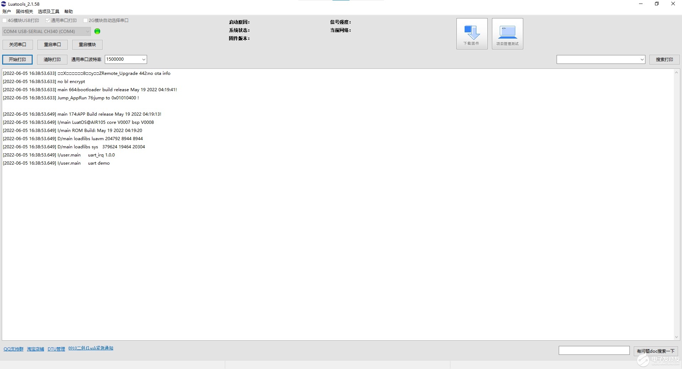Click 有问题doc搜索一下 button
The width and height of the screenshot is (682, 369).
pyautogui.click(x=656, y=351)
